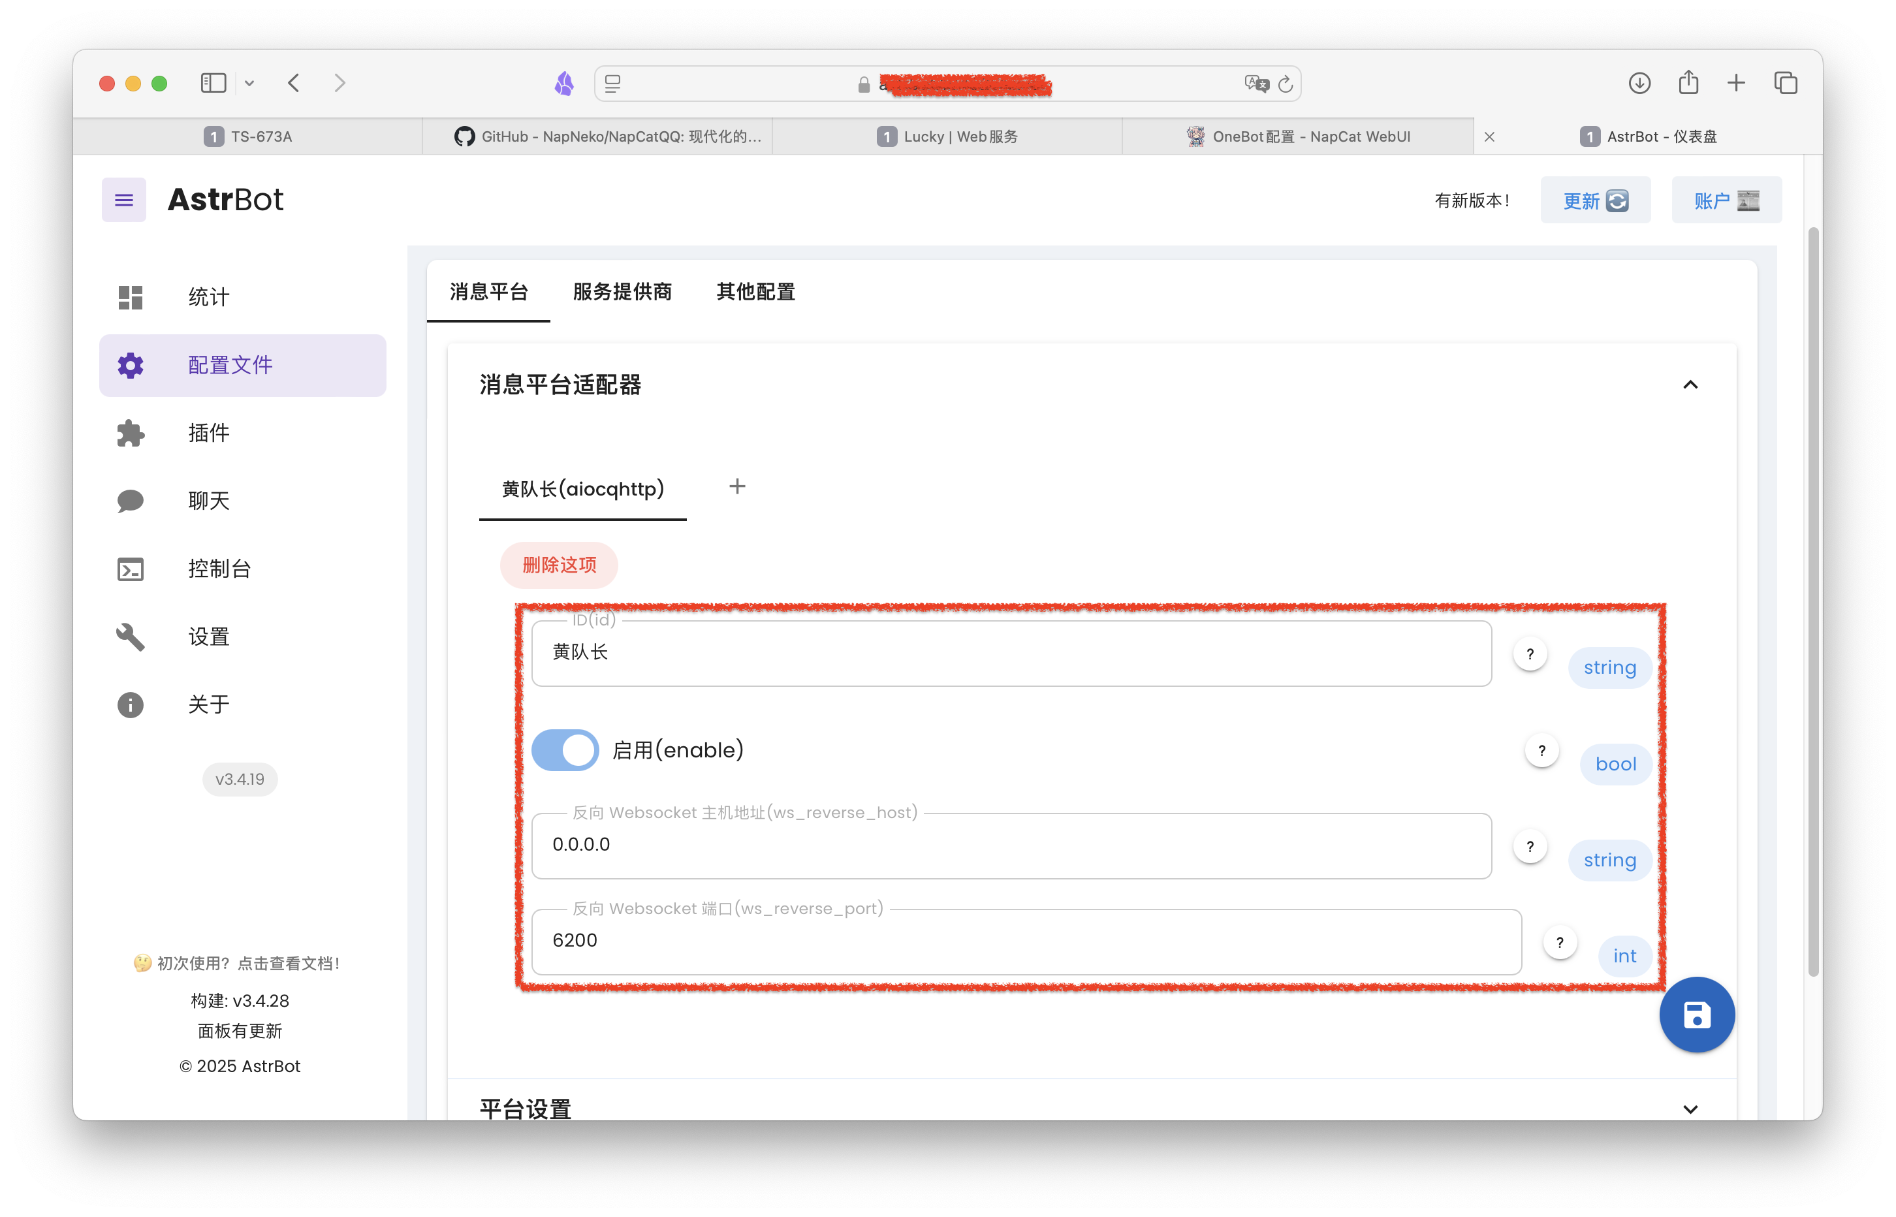Viewport: 1896px width, 1217px height.
Task: Toggle the Safari sidebar button
Action: 213,83
